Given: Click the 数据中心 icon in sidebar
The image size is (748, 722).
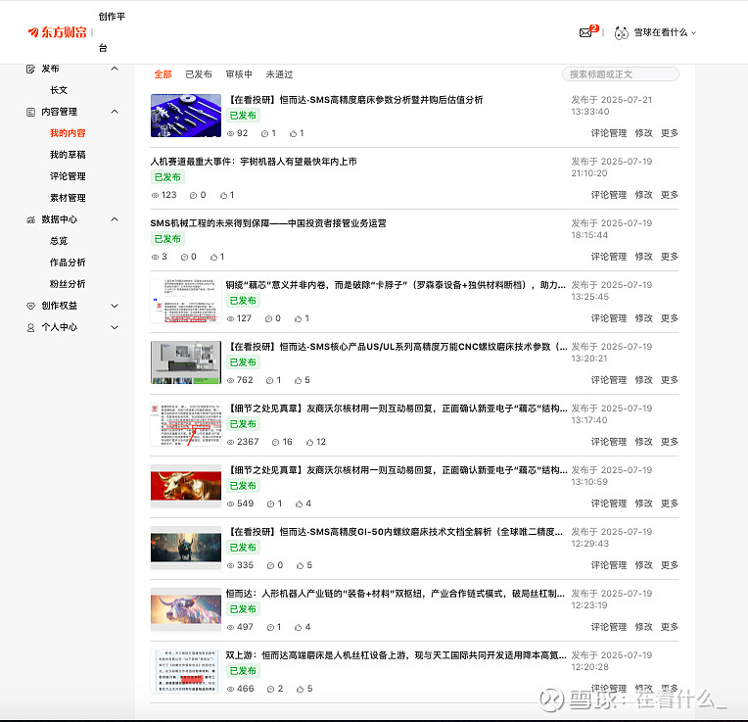Looking at the screenshot, I should point(30,220).
